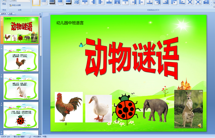215x138 pixels.
Task: Select the red 动物谜语 title WordArt
Action: click(x=132, y=58)
